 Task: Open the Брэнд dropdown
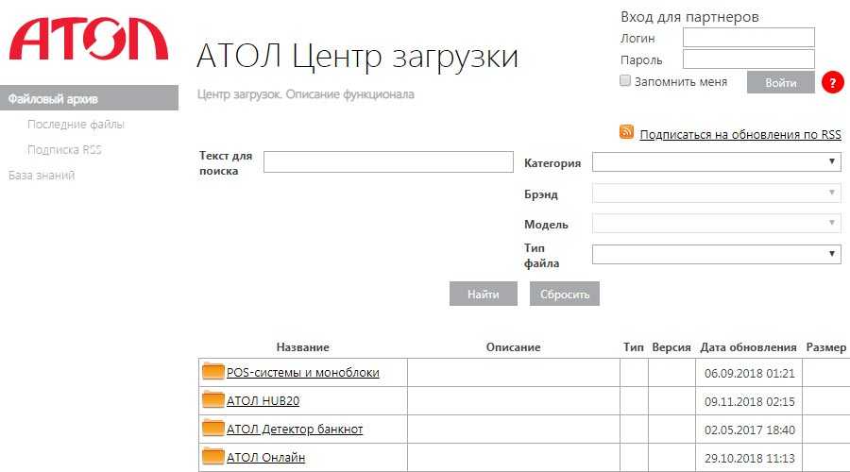(717, 193)
